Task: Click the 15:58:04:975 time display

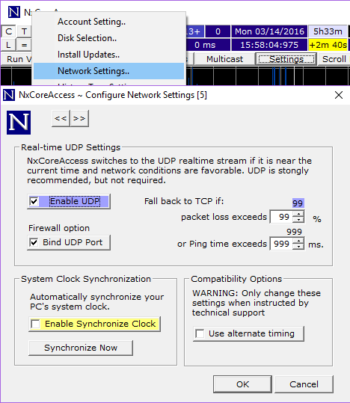Action: (x=269, y=45)
